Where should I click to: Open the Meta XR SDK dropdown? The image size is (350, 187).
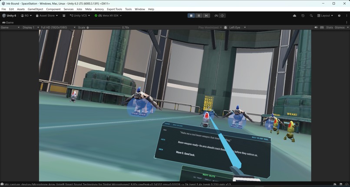108,16
